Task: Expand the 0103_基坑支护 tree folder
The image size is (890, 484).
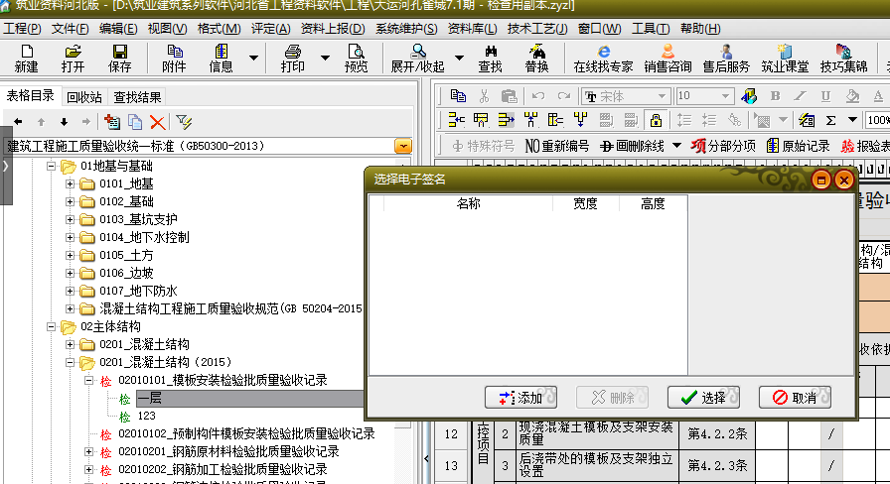Action: (71, 220)
